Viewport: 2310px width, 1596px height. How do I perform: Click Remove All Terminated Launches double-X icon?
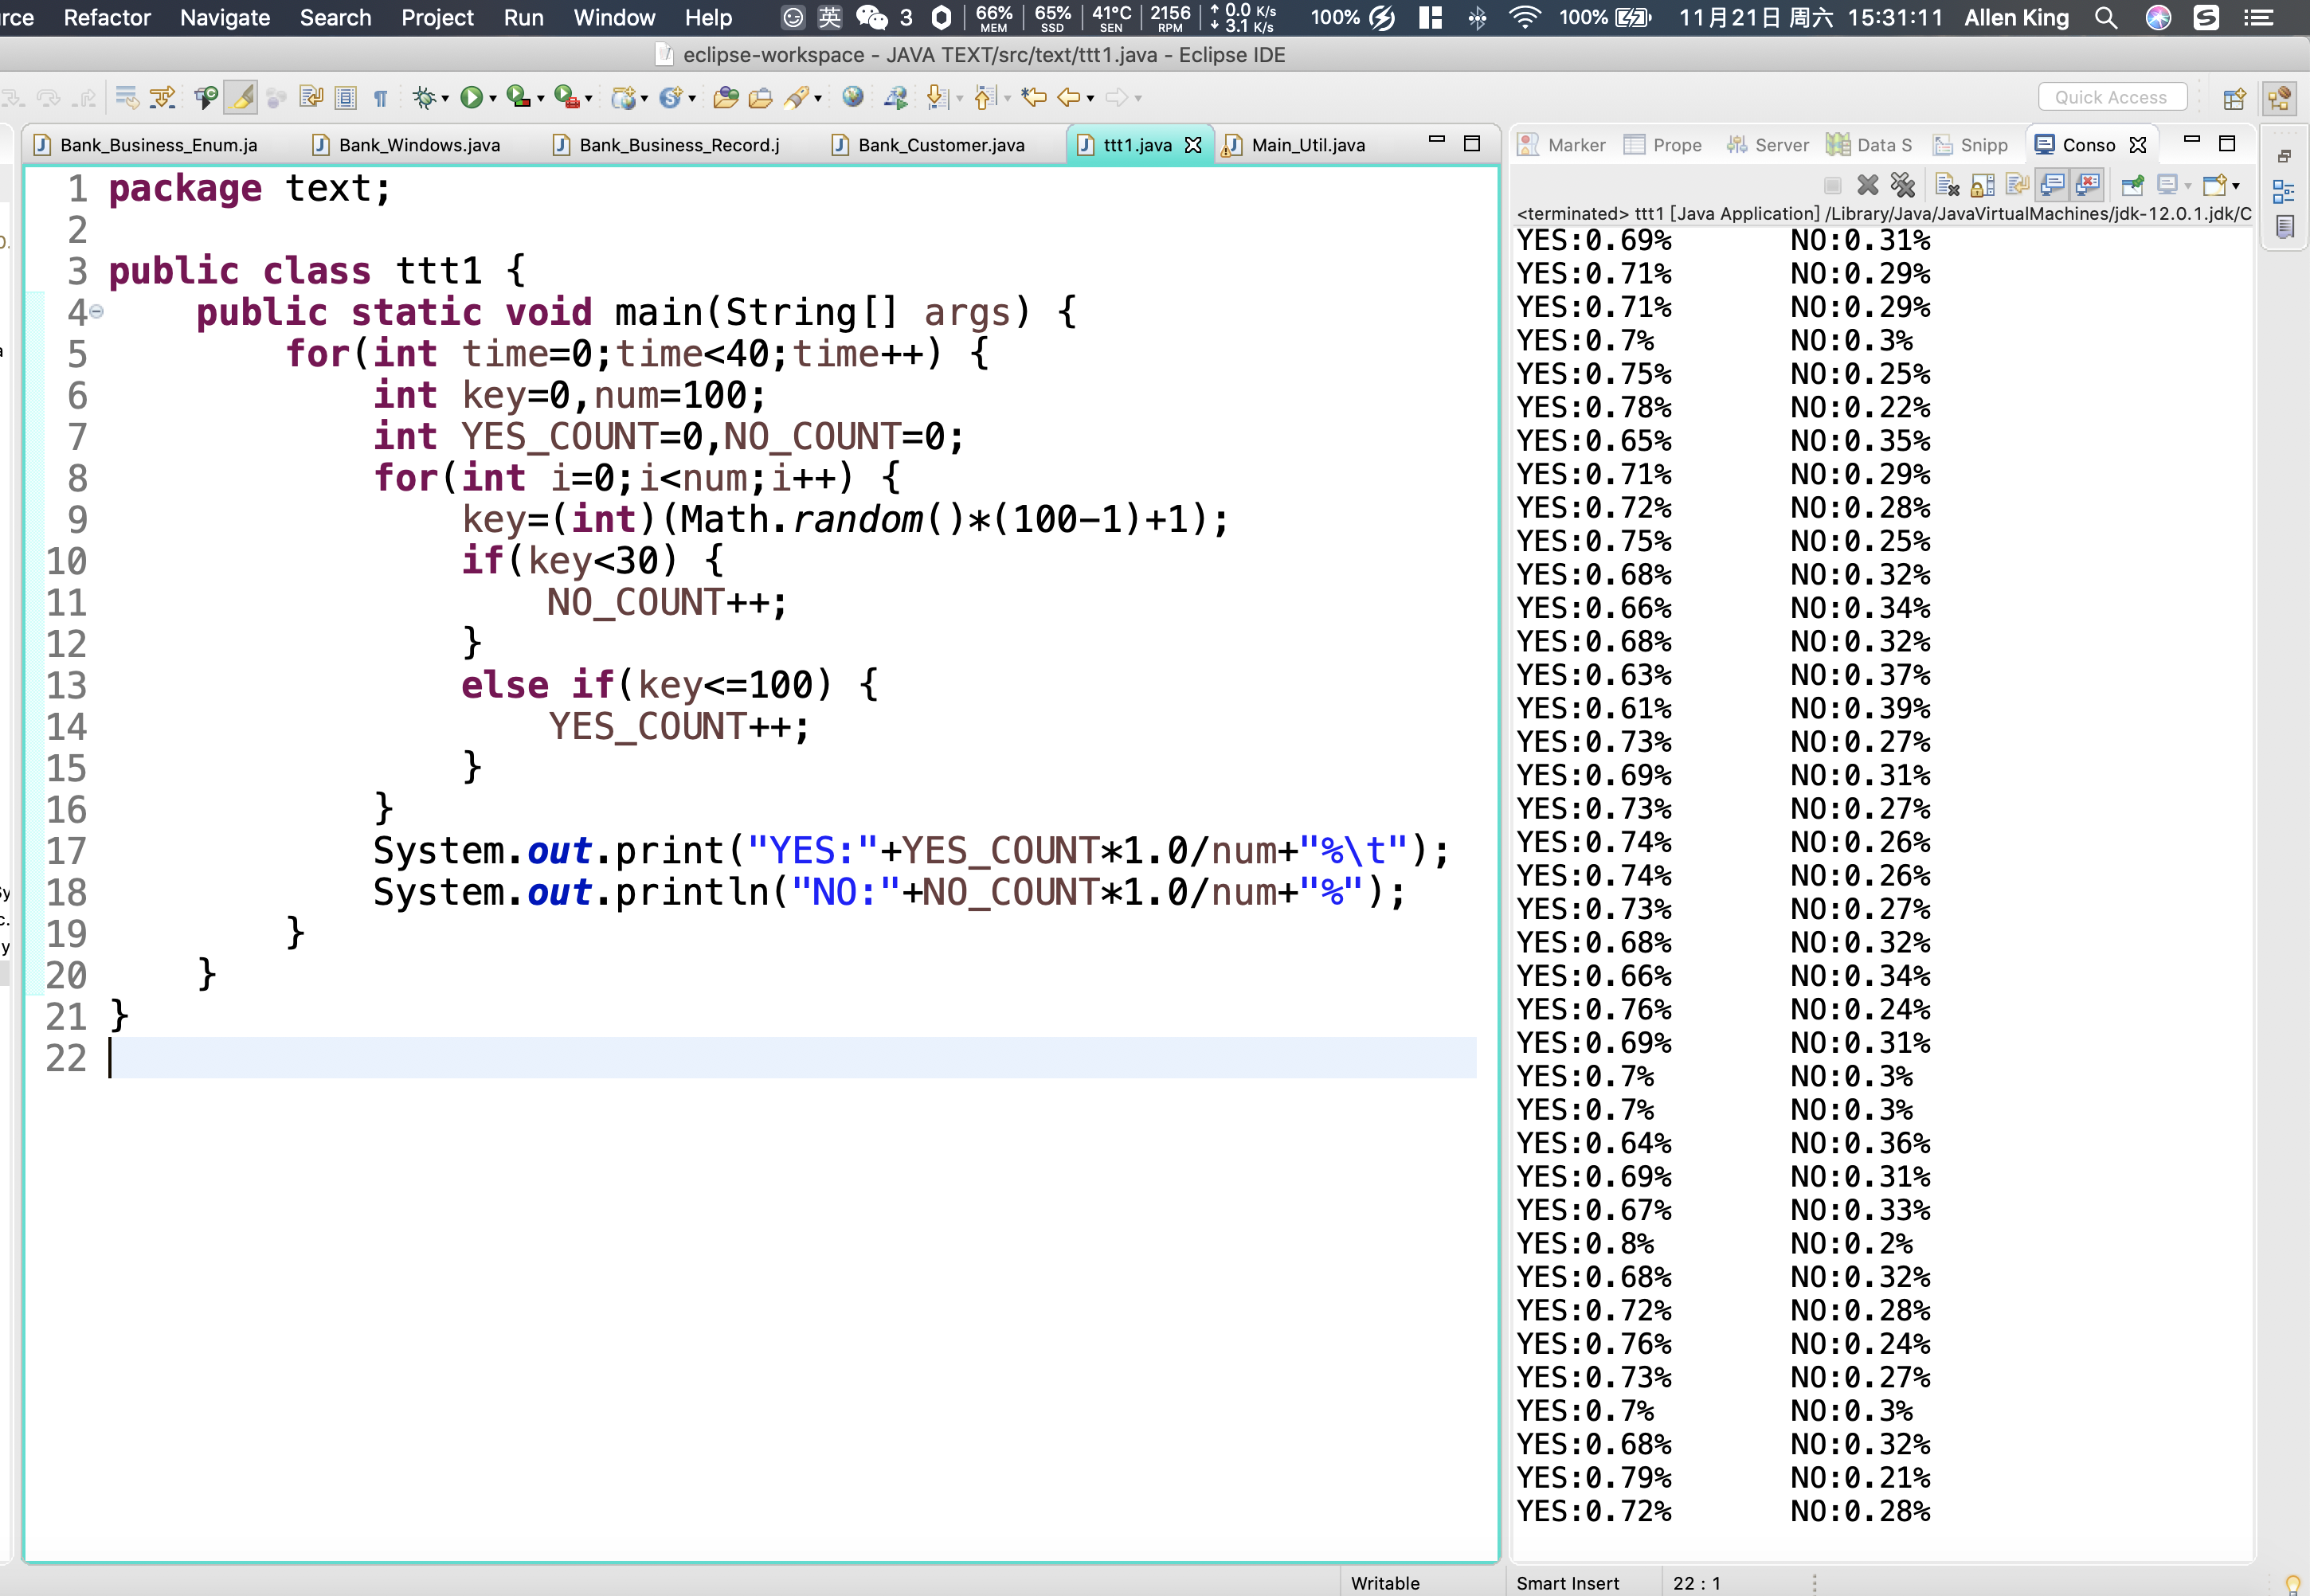pyautogui.click(x=1902, y=185)
